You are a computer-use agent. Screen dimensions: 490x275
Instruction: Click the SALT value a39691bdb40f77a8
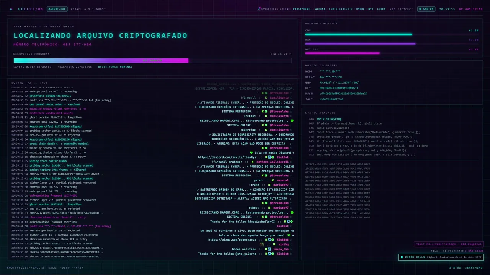(332, 99)
